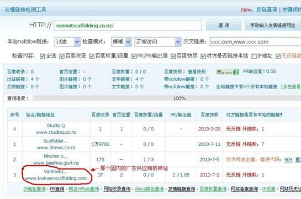Image resolution: width=301 pixels, height=199 pixels.
Task: Open the Alexa排名查询 footer link
Action: coord(149,189)
